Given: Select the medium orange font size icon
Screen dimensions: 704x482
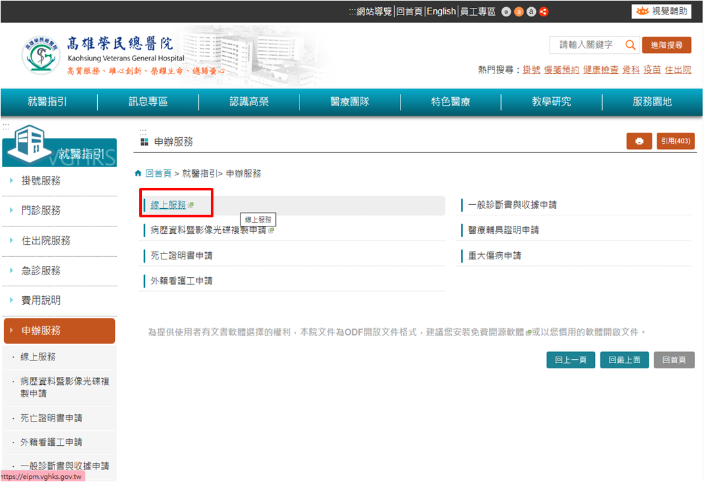Looking at the screenshot, I should coord(519,12).
